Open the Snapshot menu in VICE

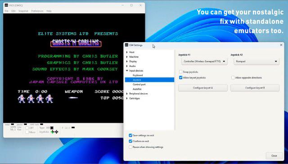[x=23, y=11]
